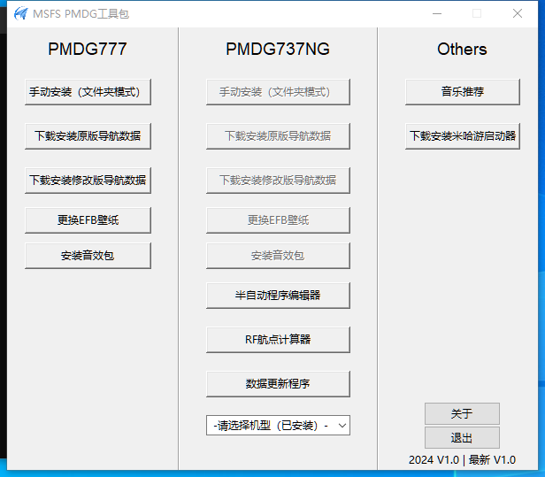The height and width of the screenshot is (477, 545).
Task: Click PMDG777 manual install (文件夹模式) button
Action: pos(88,92)
